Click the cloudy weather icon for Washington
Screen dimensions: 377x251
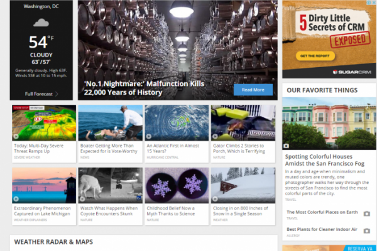pos(41,23)
